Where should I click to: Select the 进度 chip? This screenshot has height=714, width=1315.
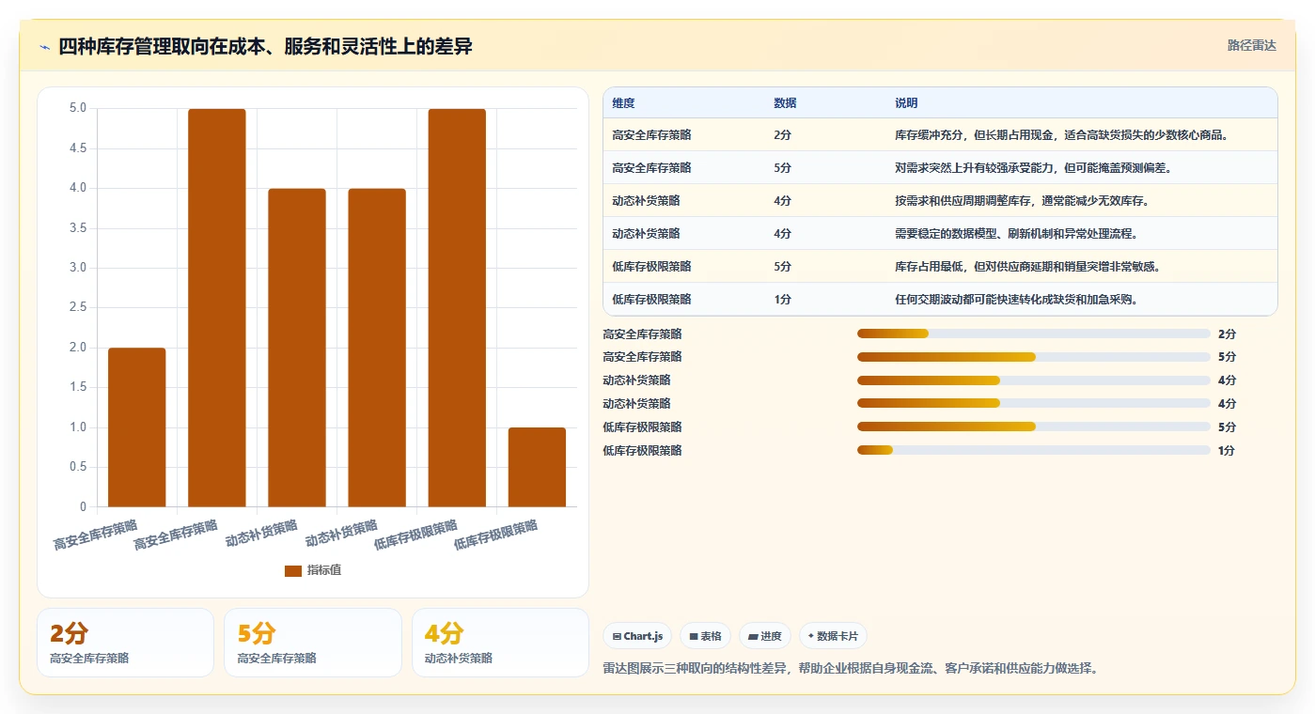[764, 636]
